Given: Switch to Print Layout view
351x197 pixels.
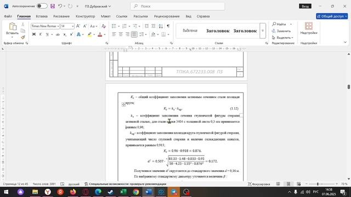Looking at the screenshot, I should point(288,184).
